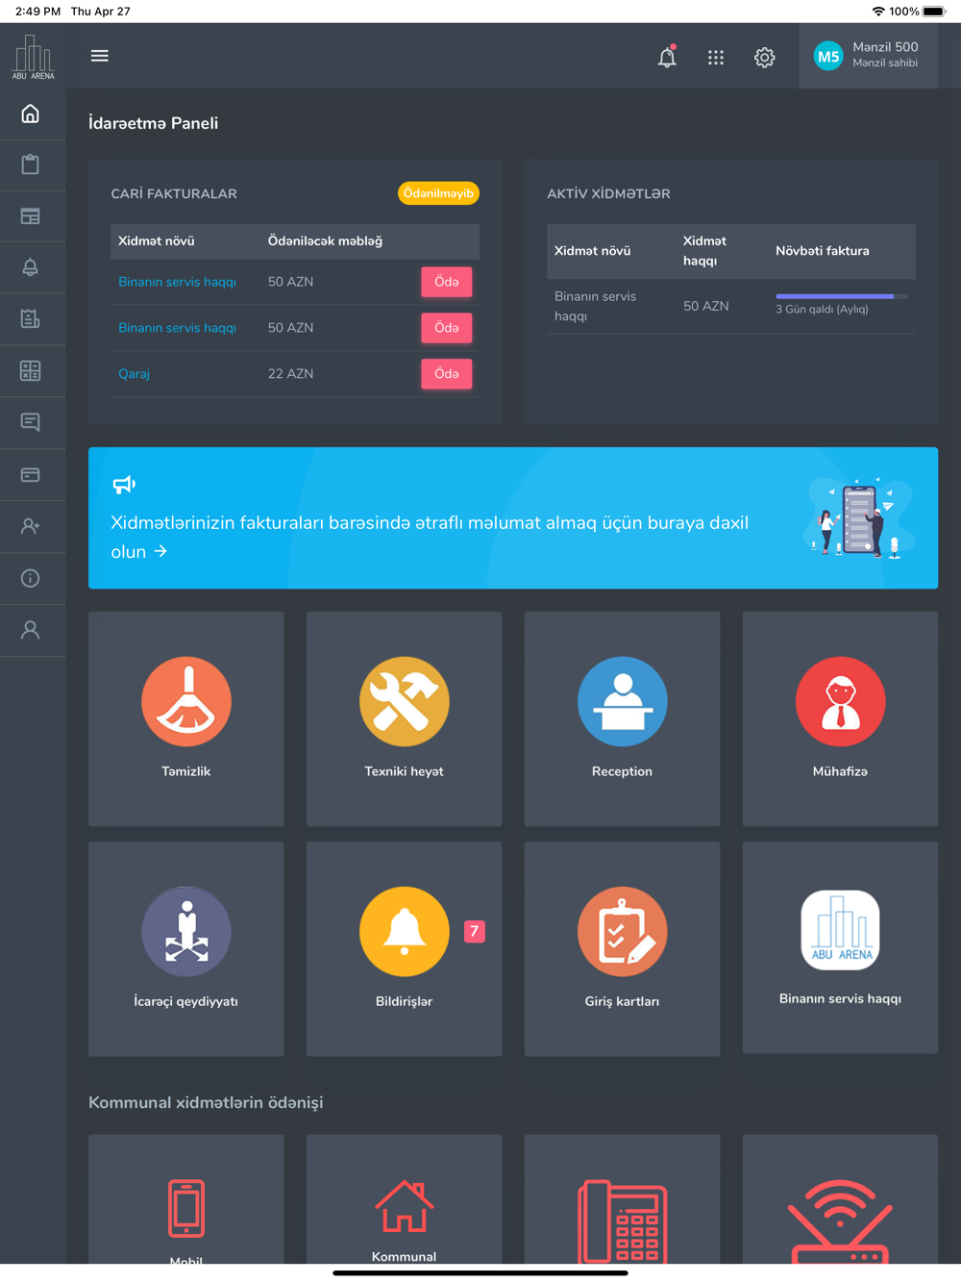Click the Ödənilməyib status badge
The width and height of the screenshot is (961, 1283).
tap(438, 193)
